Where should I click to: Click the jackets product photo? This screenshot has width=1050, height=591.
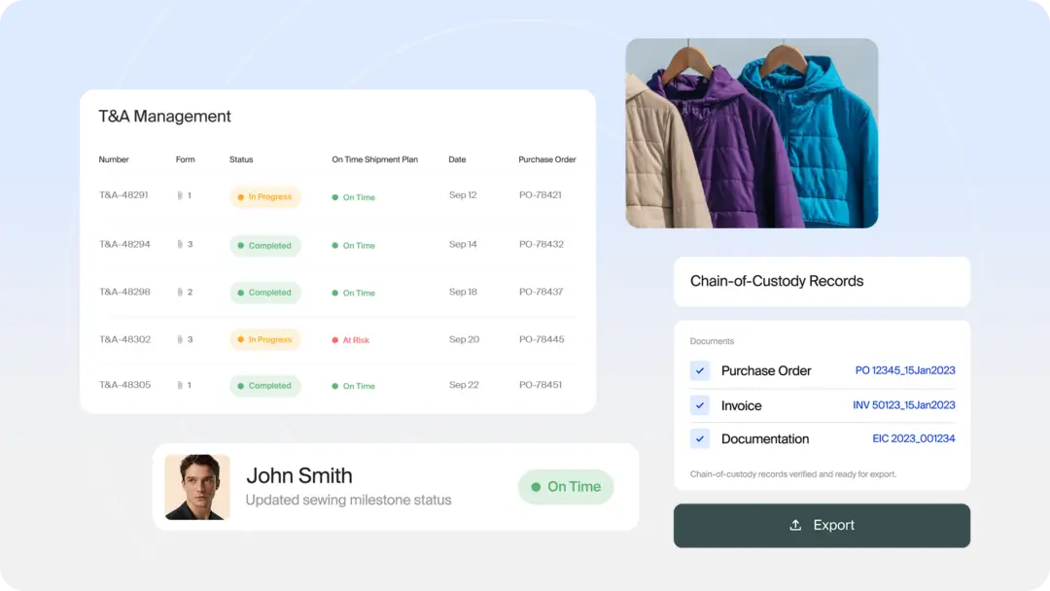(752, 133)
